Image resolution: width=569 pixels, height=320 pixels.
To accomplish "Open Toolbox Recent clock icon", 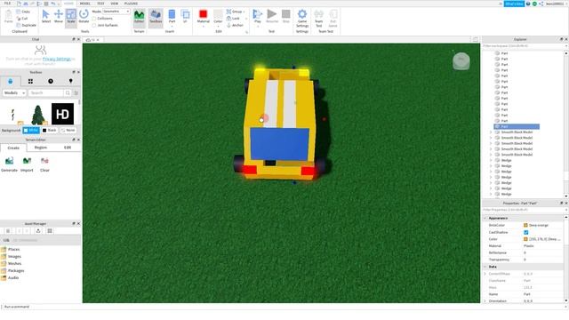I will [x=51, y=81].
